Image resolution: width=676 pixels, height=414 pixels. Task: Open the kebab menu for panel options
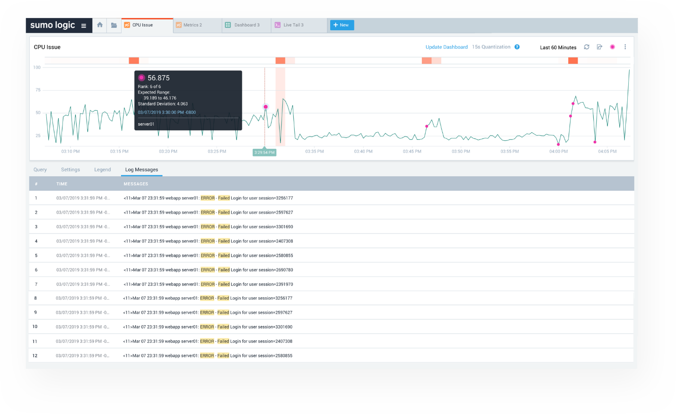coord(625,47)
